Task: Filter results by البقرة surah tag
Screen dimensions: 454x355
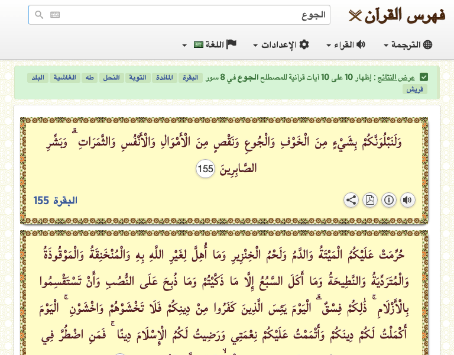Action: [x=191, y=78]
